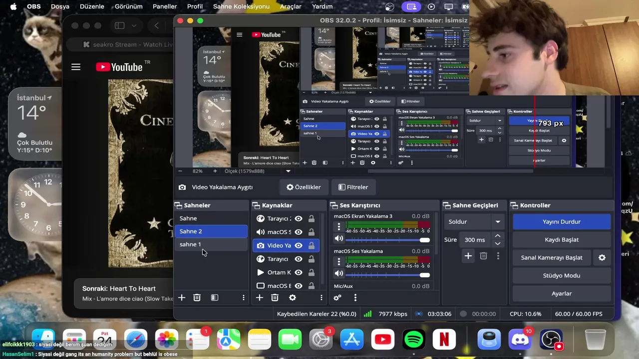Lock the Video Yakalama source

312,245
